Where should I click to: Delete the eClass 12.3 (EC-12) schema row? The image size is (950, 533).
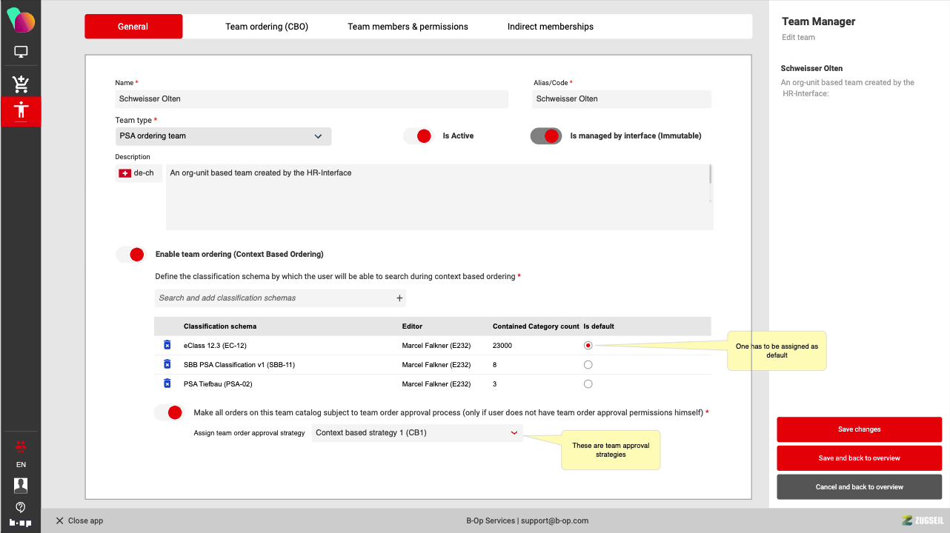pyautogui.click(x=167, y=346)
